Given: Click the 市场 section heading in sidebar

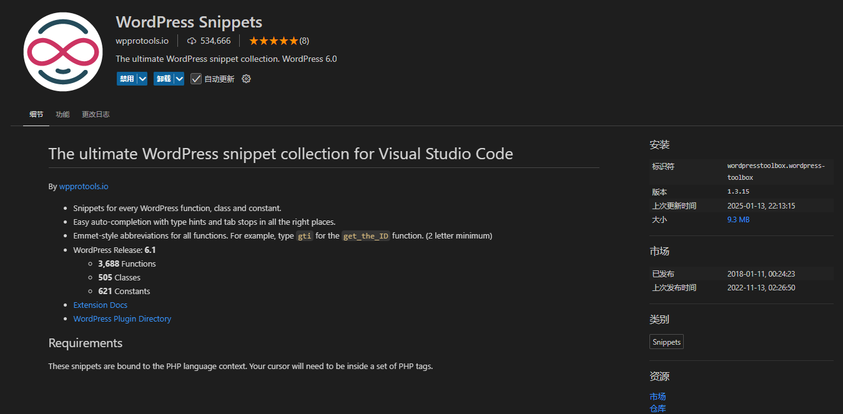Looking at the screenshot, I should 659,251.
